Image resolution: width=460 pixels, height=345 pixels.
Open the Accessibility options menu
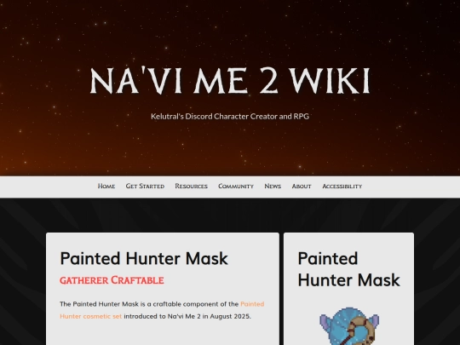(342, 186)
